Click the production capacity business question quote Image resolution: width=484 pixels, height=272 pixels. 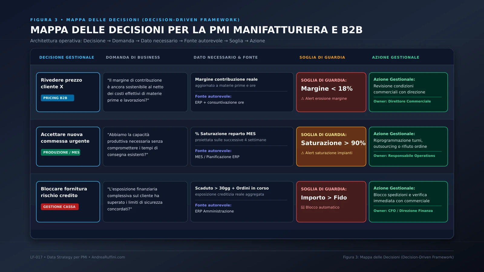tap(135, 144)
